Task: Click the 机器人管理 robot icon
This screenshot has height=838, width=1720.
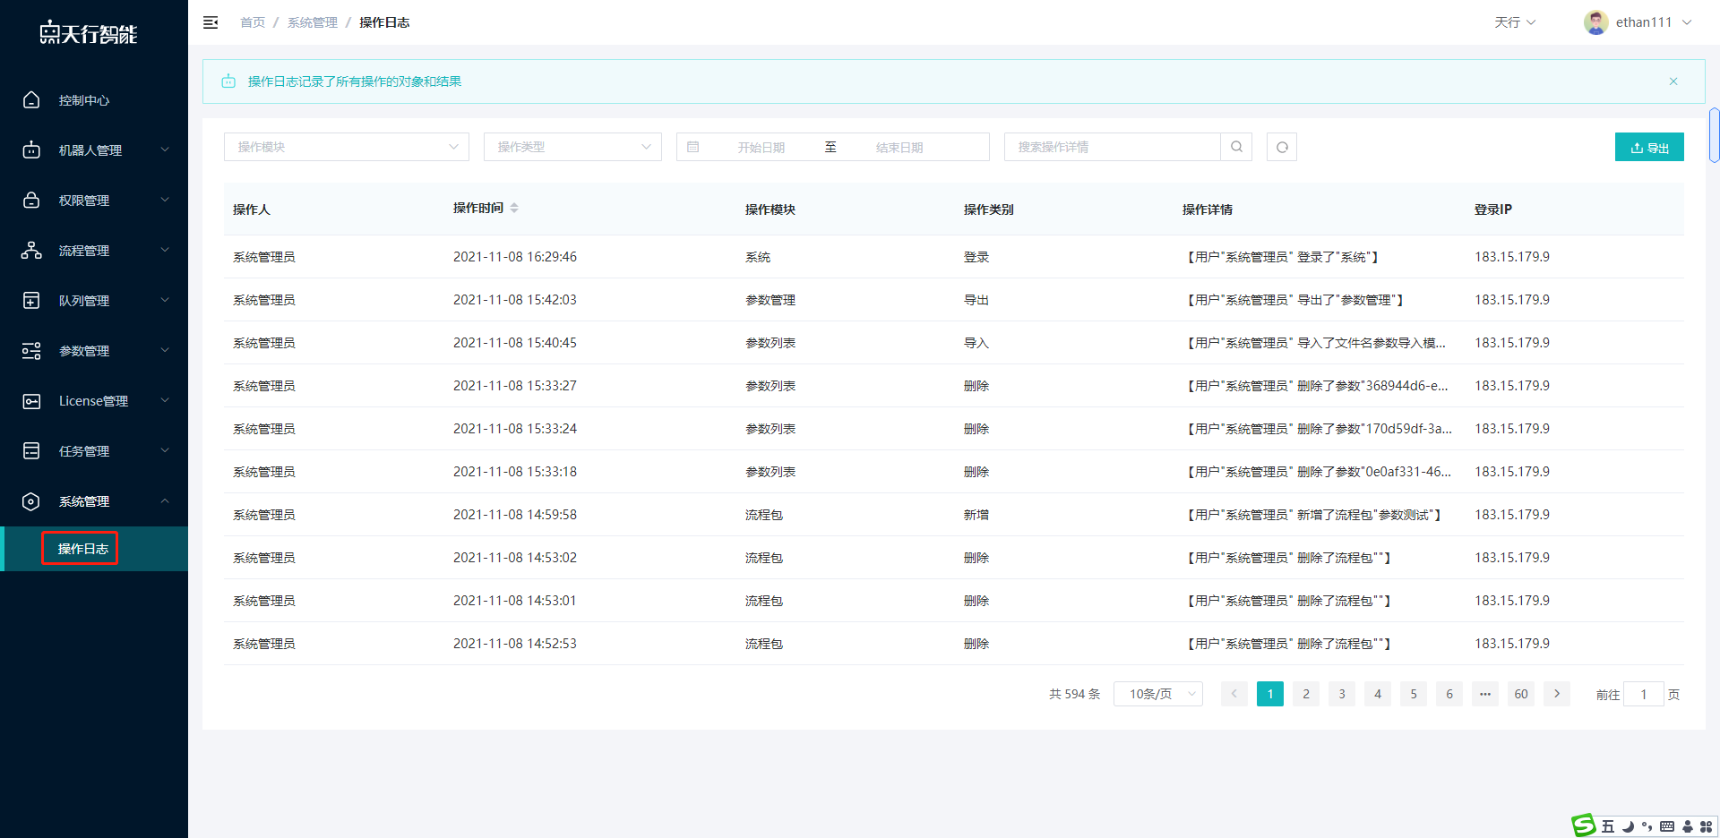Action: coord(31,150)
